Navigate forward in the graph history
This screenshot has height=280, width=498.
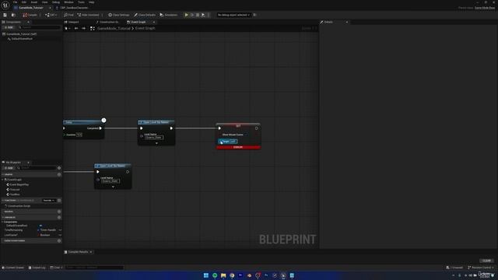[x=83, y=28]
